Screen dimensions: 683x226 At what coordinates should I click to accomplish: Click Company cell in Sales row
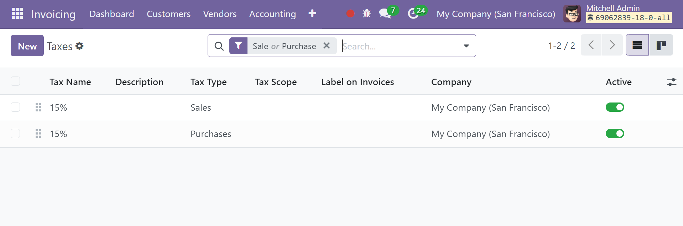490,107
